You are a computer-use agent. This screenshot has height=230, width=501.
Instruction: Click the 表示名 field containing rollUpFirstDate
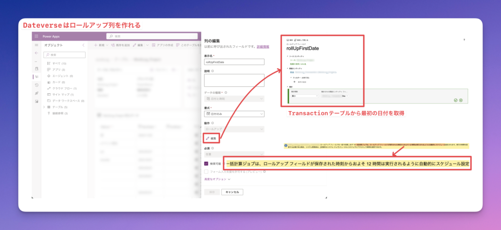coord(234,62)
